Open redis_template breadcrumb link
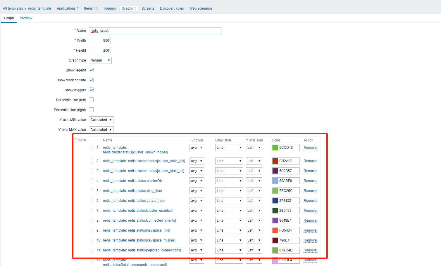 39,8
